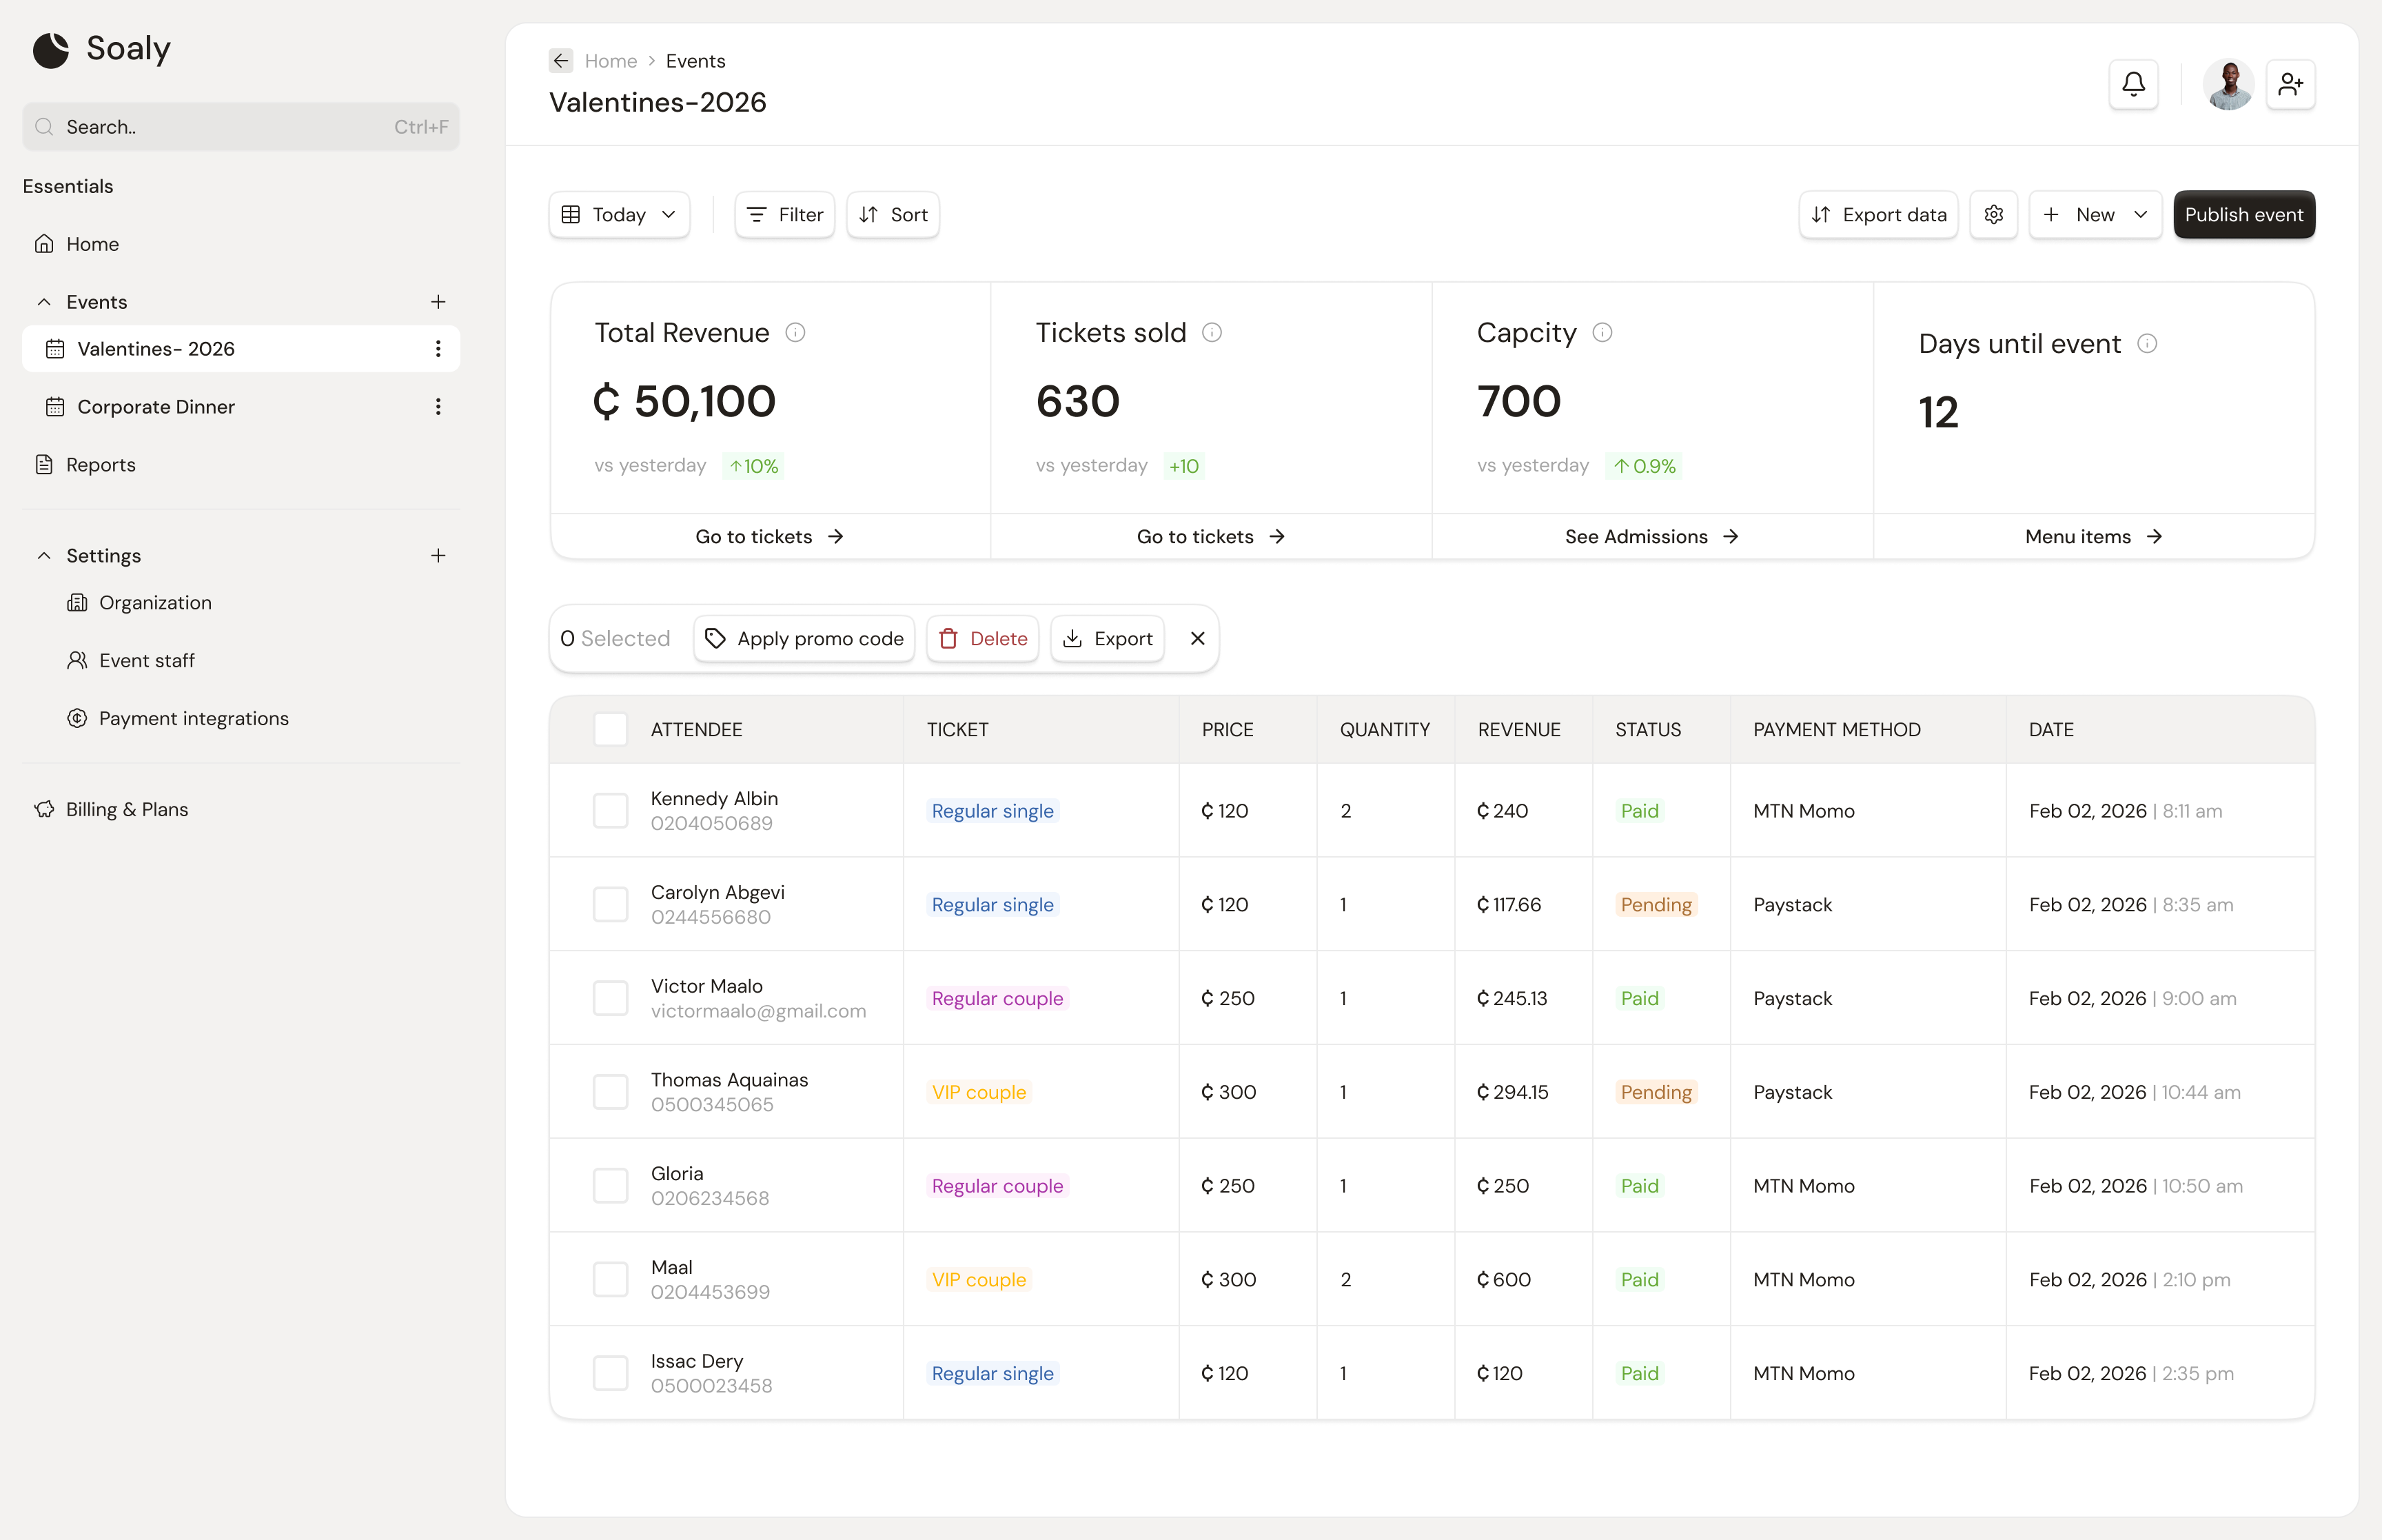Click the search magnifier icon
Image resolution: width=2382 pixels, height=1540 pixels.
click(44, 127)
